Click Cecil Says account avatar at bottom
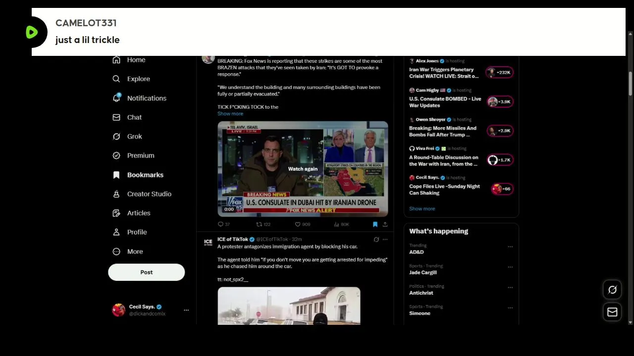This screenshot has height=356, width=634. coord(118,310)
